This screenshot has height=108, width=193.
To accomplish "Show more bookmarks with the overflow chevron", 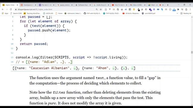I will (177, 13).
